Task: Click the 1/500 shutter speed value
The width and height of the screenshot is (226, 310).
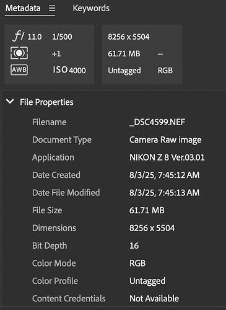Action: [62, 37]
